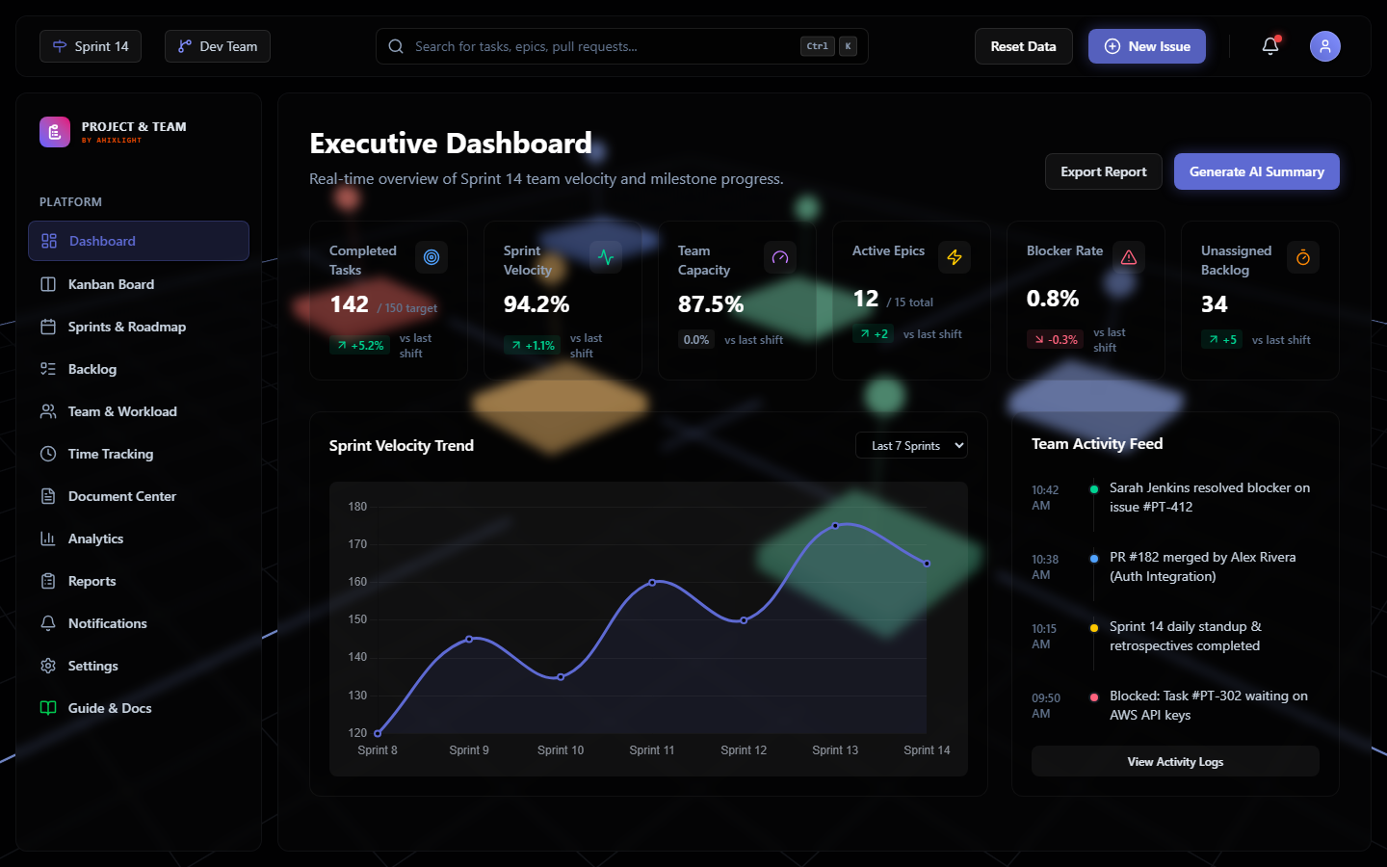Click 'Sprint 14 daily standup' activity entry
The width and height of the screenshot is (1387, 867).
click(x=1175, y=636)
